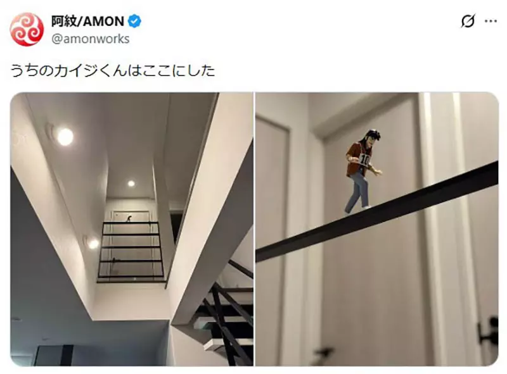Click the lower wall light in left photo

point(93,244)
